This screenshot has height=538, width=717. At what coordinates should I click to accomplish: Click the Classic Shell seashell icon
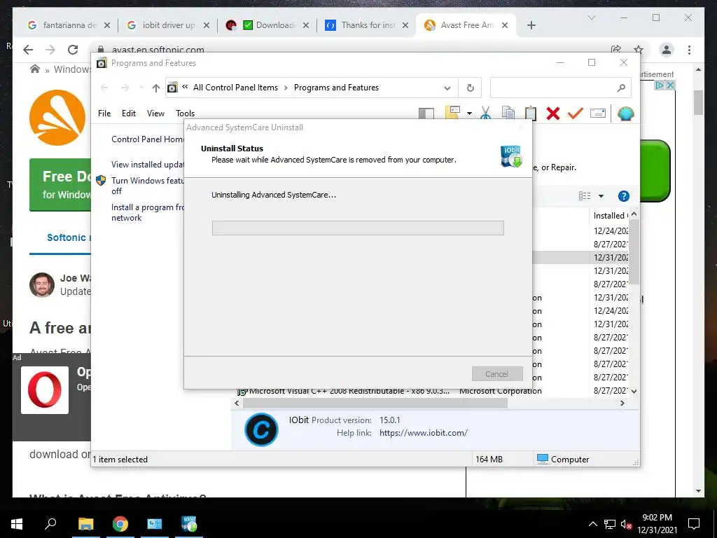point(625,113)
